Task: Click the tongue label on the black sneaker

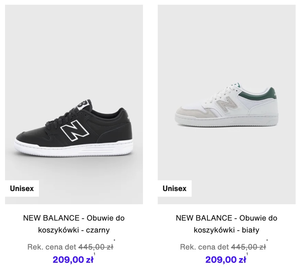Action: pos(84,105)
